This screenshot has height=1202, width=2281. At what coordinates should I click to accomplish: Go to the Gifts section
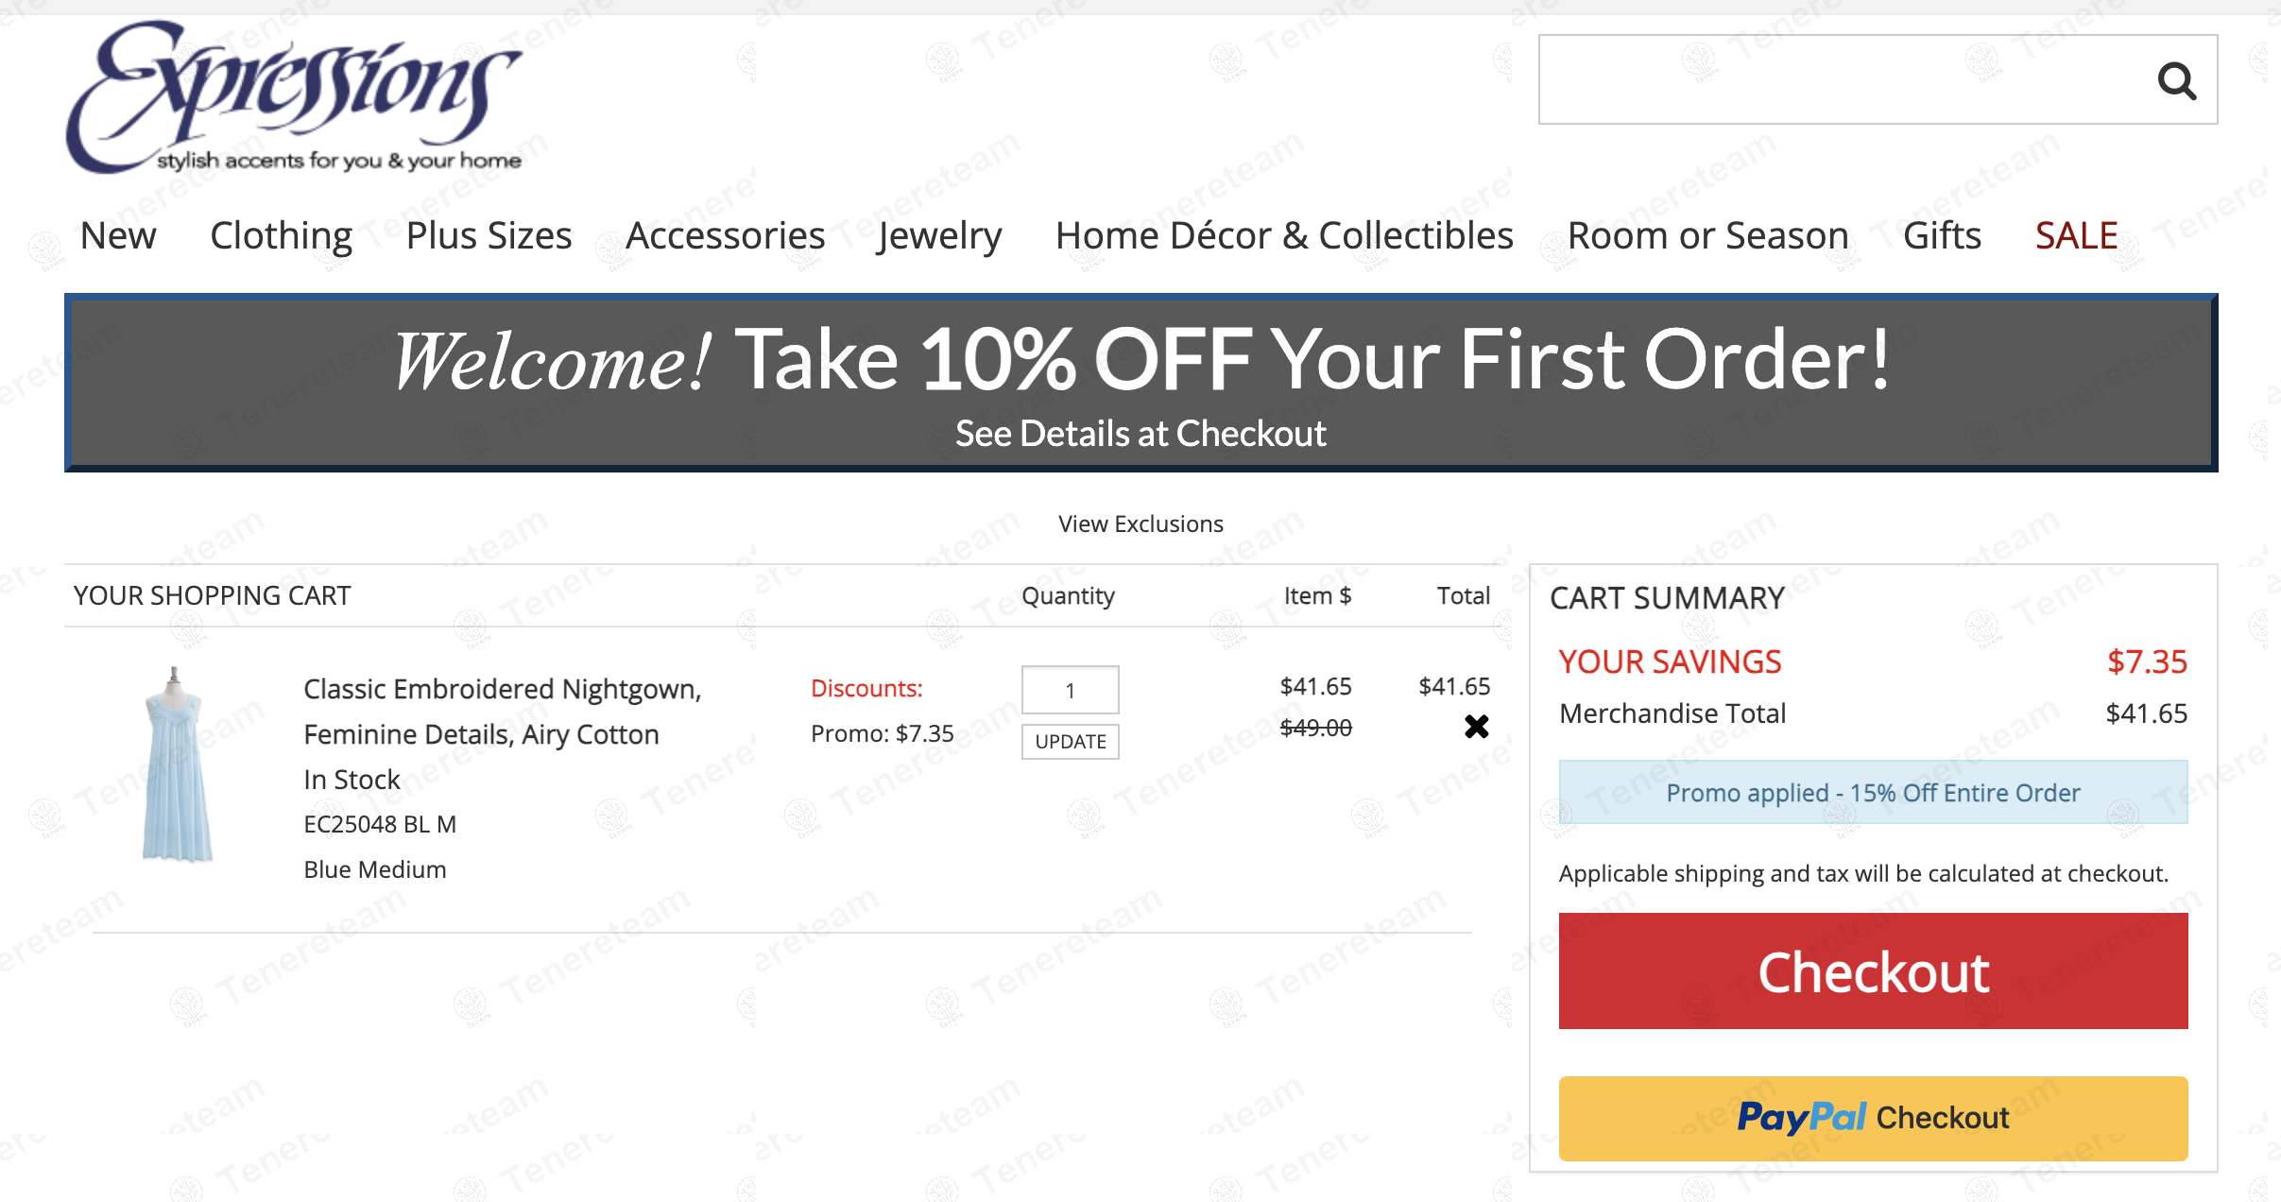(1942, 236)
